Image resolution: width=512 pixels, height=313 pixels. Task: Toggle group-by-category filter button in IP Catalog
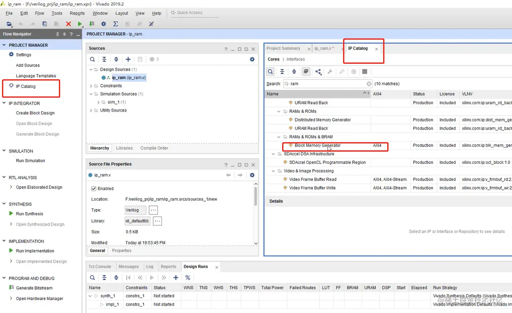pos(306,72)
